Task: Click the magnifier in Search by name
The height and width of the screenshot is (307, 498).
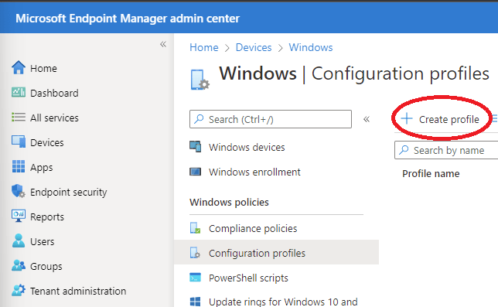Action: (404, 149)
